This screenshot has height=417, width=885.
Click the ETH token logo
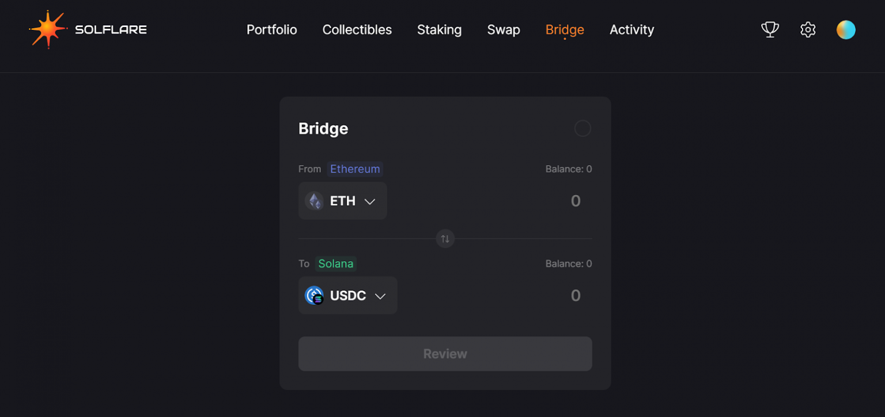[315, 201]
